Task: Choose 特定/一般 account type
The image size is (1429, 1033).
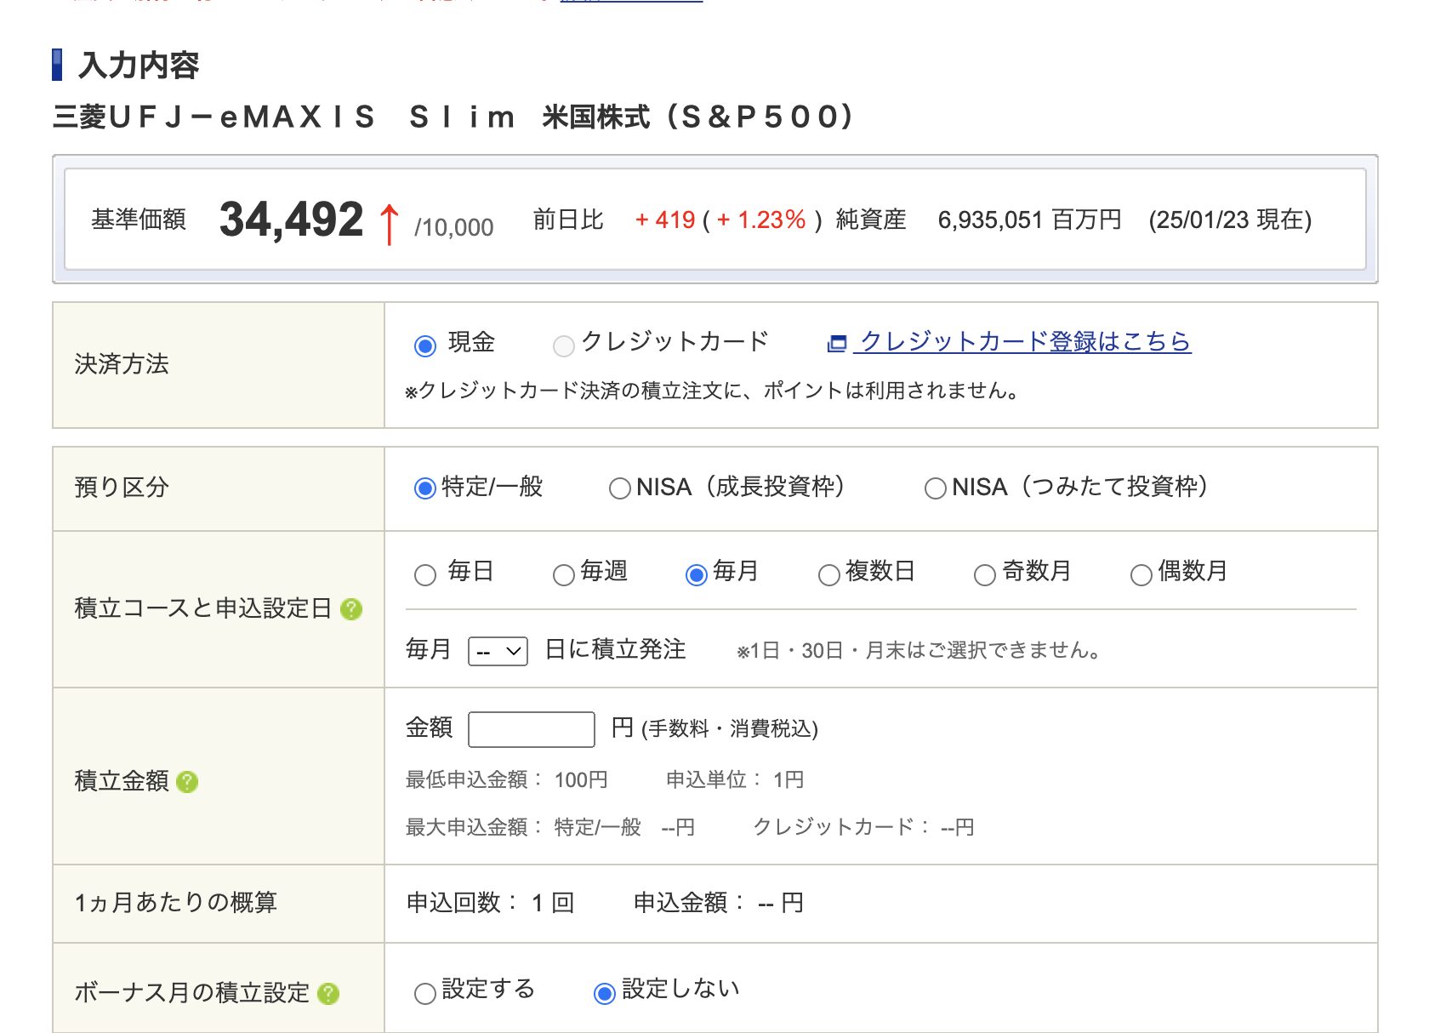Action: (x=424, y=488)
